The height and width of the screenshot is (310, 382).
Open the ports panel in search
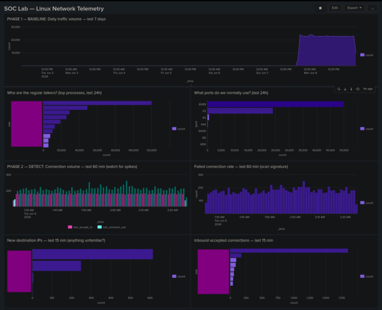[x=338, y=89]
